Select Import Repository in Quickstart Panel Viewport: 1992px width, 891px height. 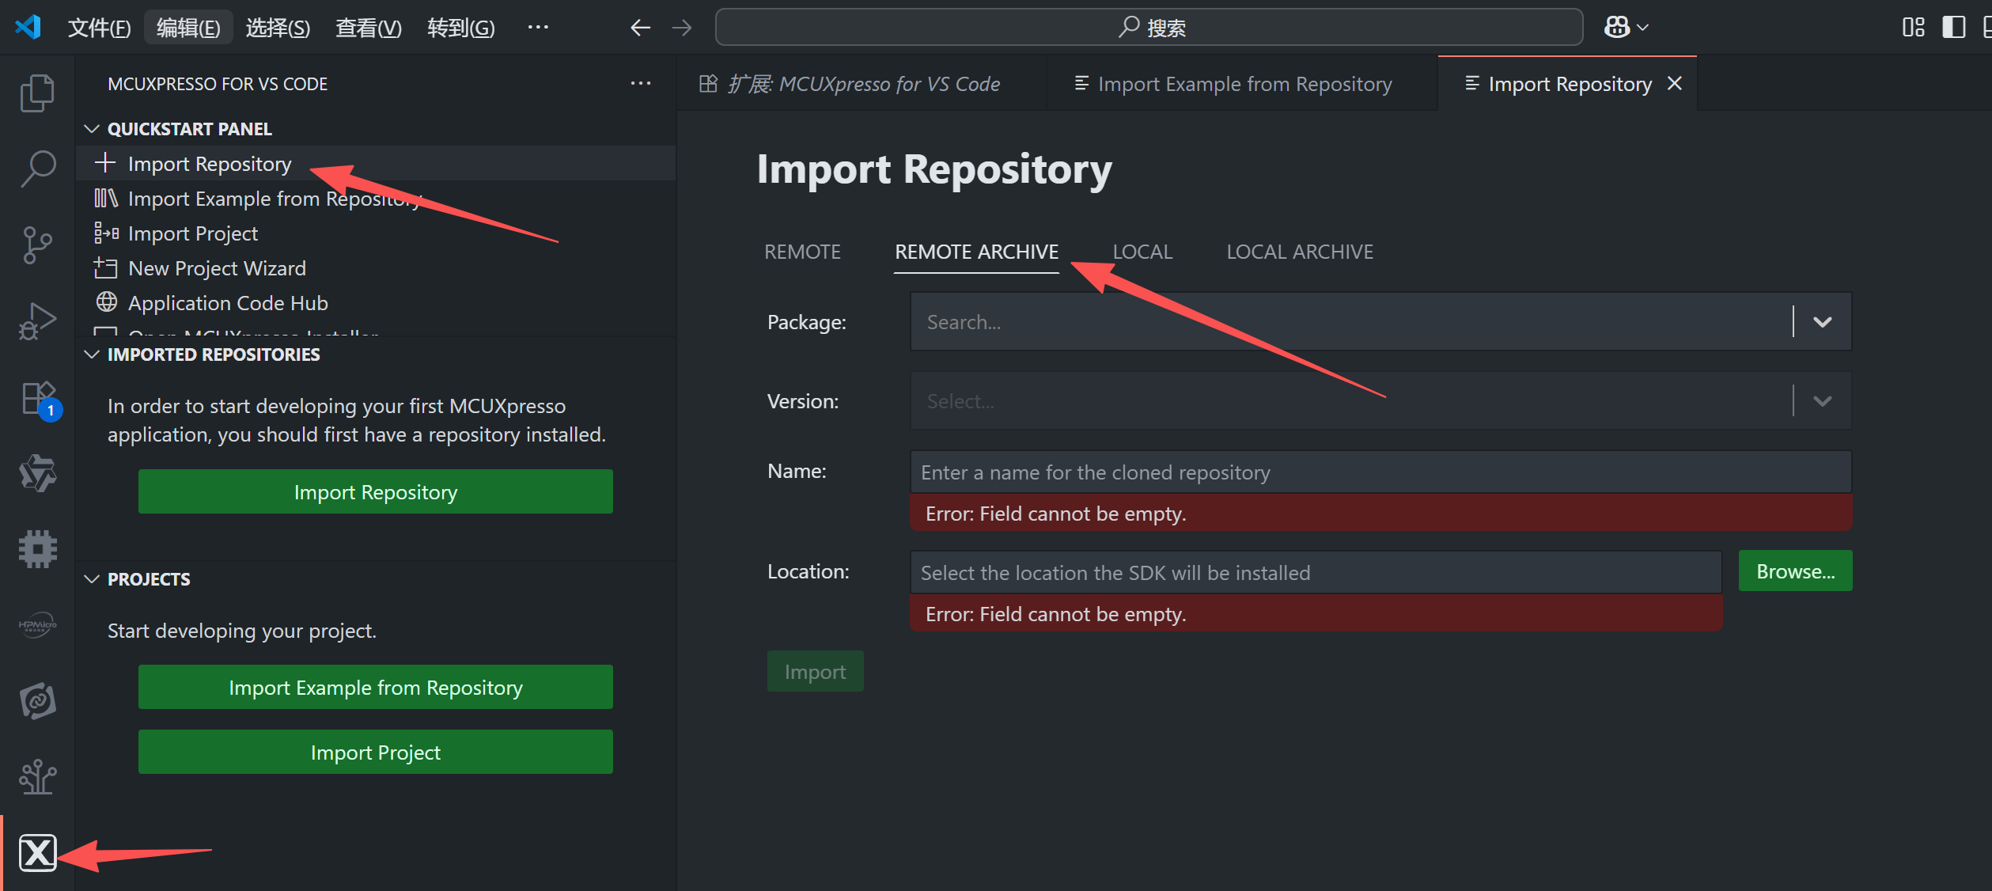376,163
